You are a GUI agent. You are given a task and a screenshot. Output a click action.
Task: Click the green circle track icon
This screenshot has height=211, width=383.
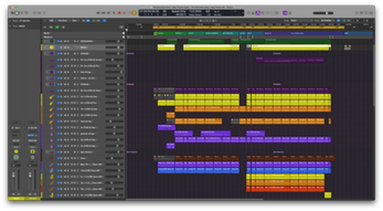tap(51, 41)
